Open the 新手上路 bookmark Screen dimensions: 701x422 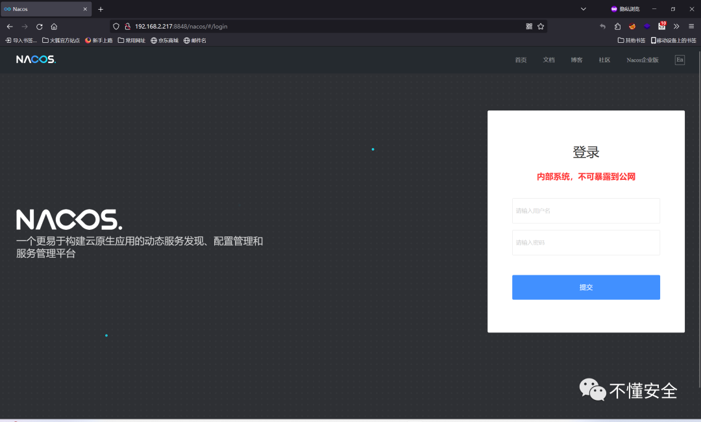coord(99,40)
